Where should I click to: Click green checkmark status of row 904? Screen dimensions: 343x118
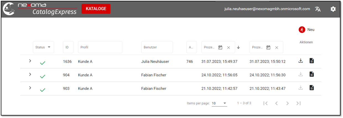click(x=43, y=77)
